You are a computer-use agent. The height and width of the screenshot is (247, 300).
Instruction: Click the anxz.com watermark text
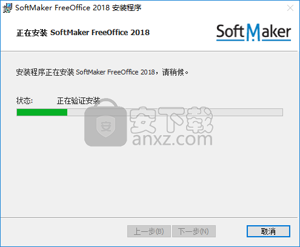[x=172, y=139]
